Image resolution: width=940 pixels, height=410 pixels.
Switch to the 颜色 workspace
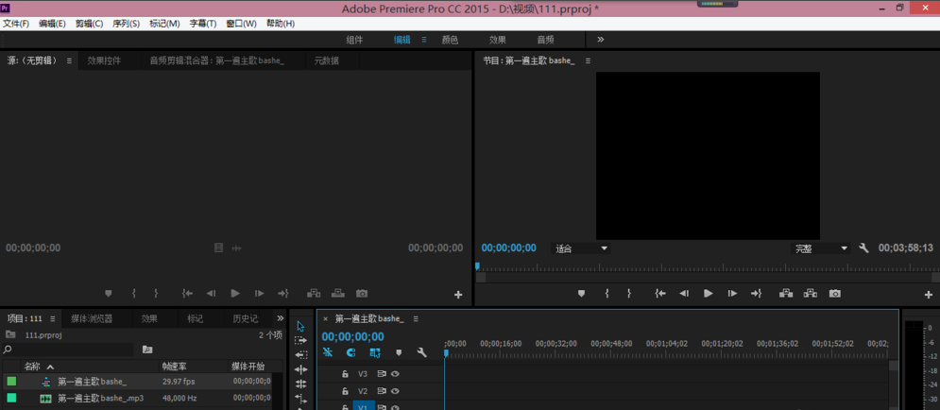click(450, 40)
